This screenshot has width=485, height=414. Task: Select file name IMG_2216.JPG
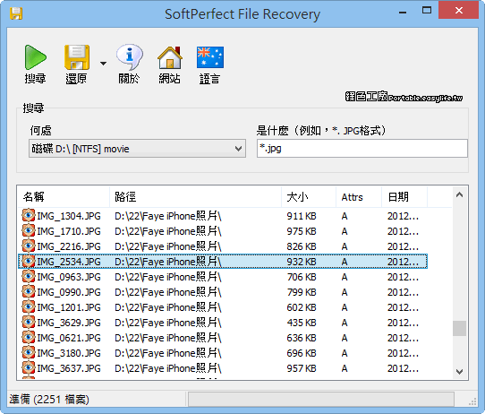tap(69, 246)
